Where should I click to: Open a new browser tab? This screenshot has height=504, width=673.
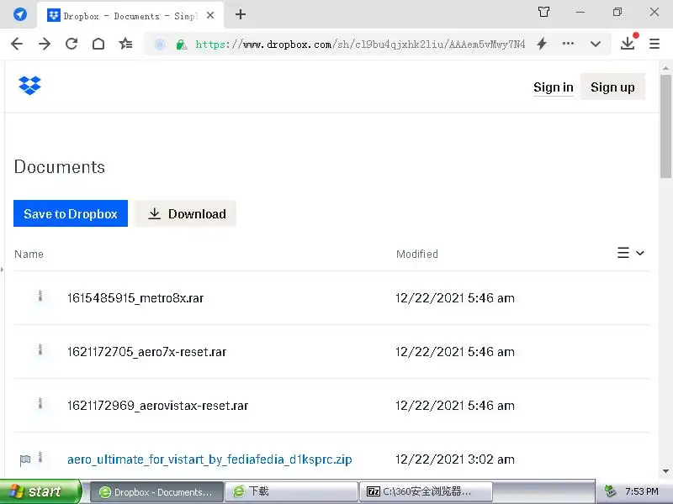[x=241, y=14]
